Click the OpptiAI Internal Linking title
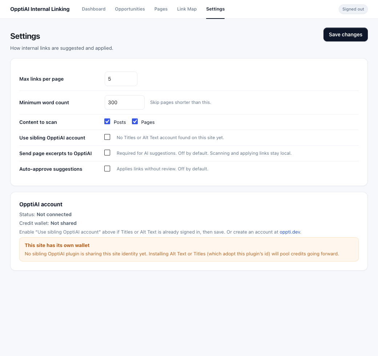The image size is (378, 356). tap(40, 9)
